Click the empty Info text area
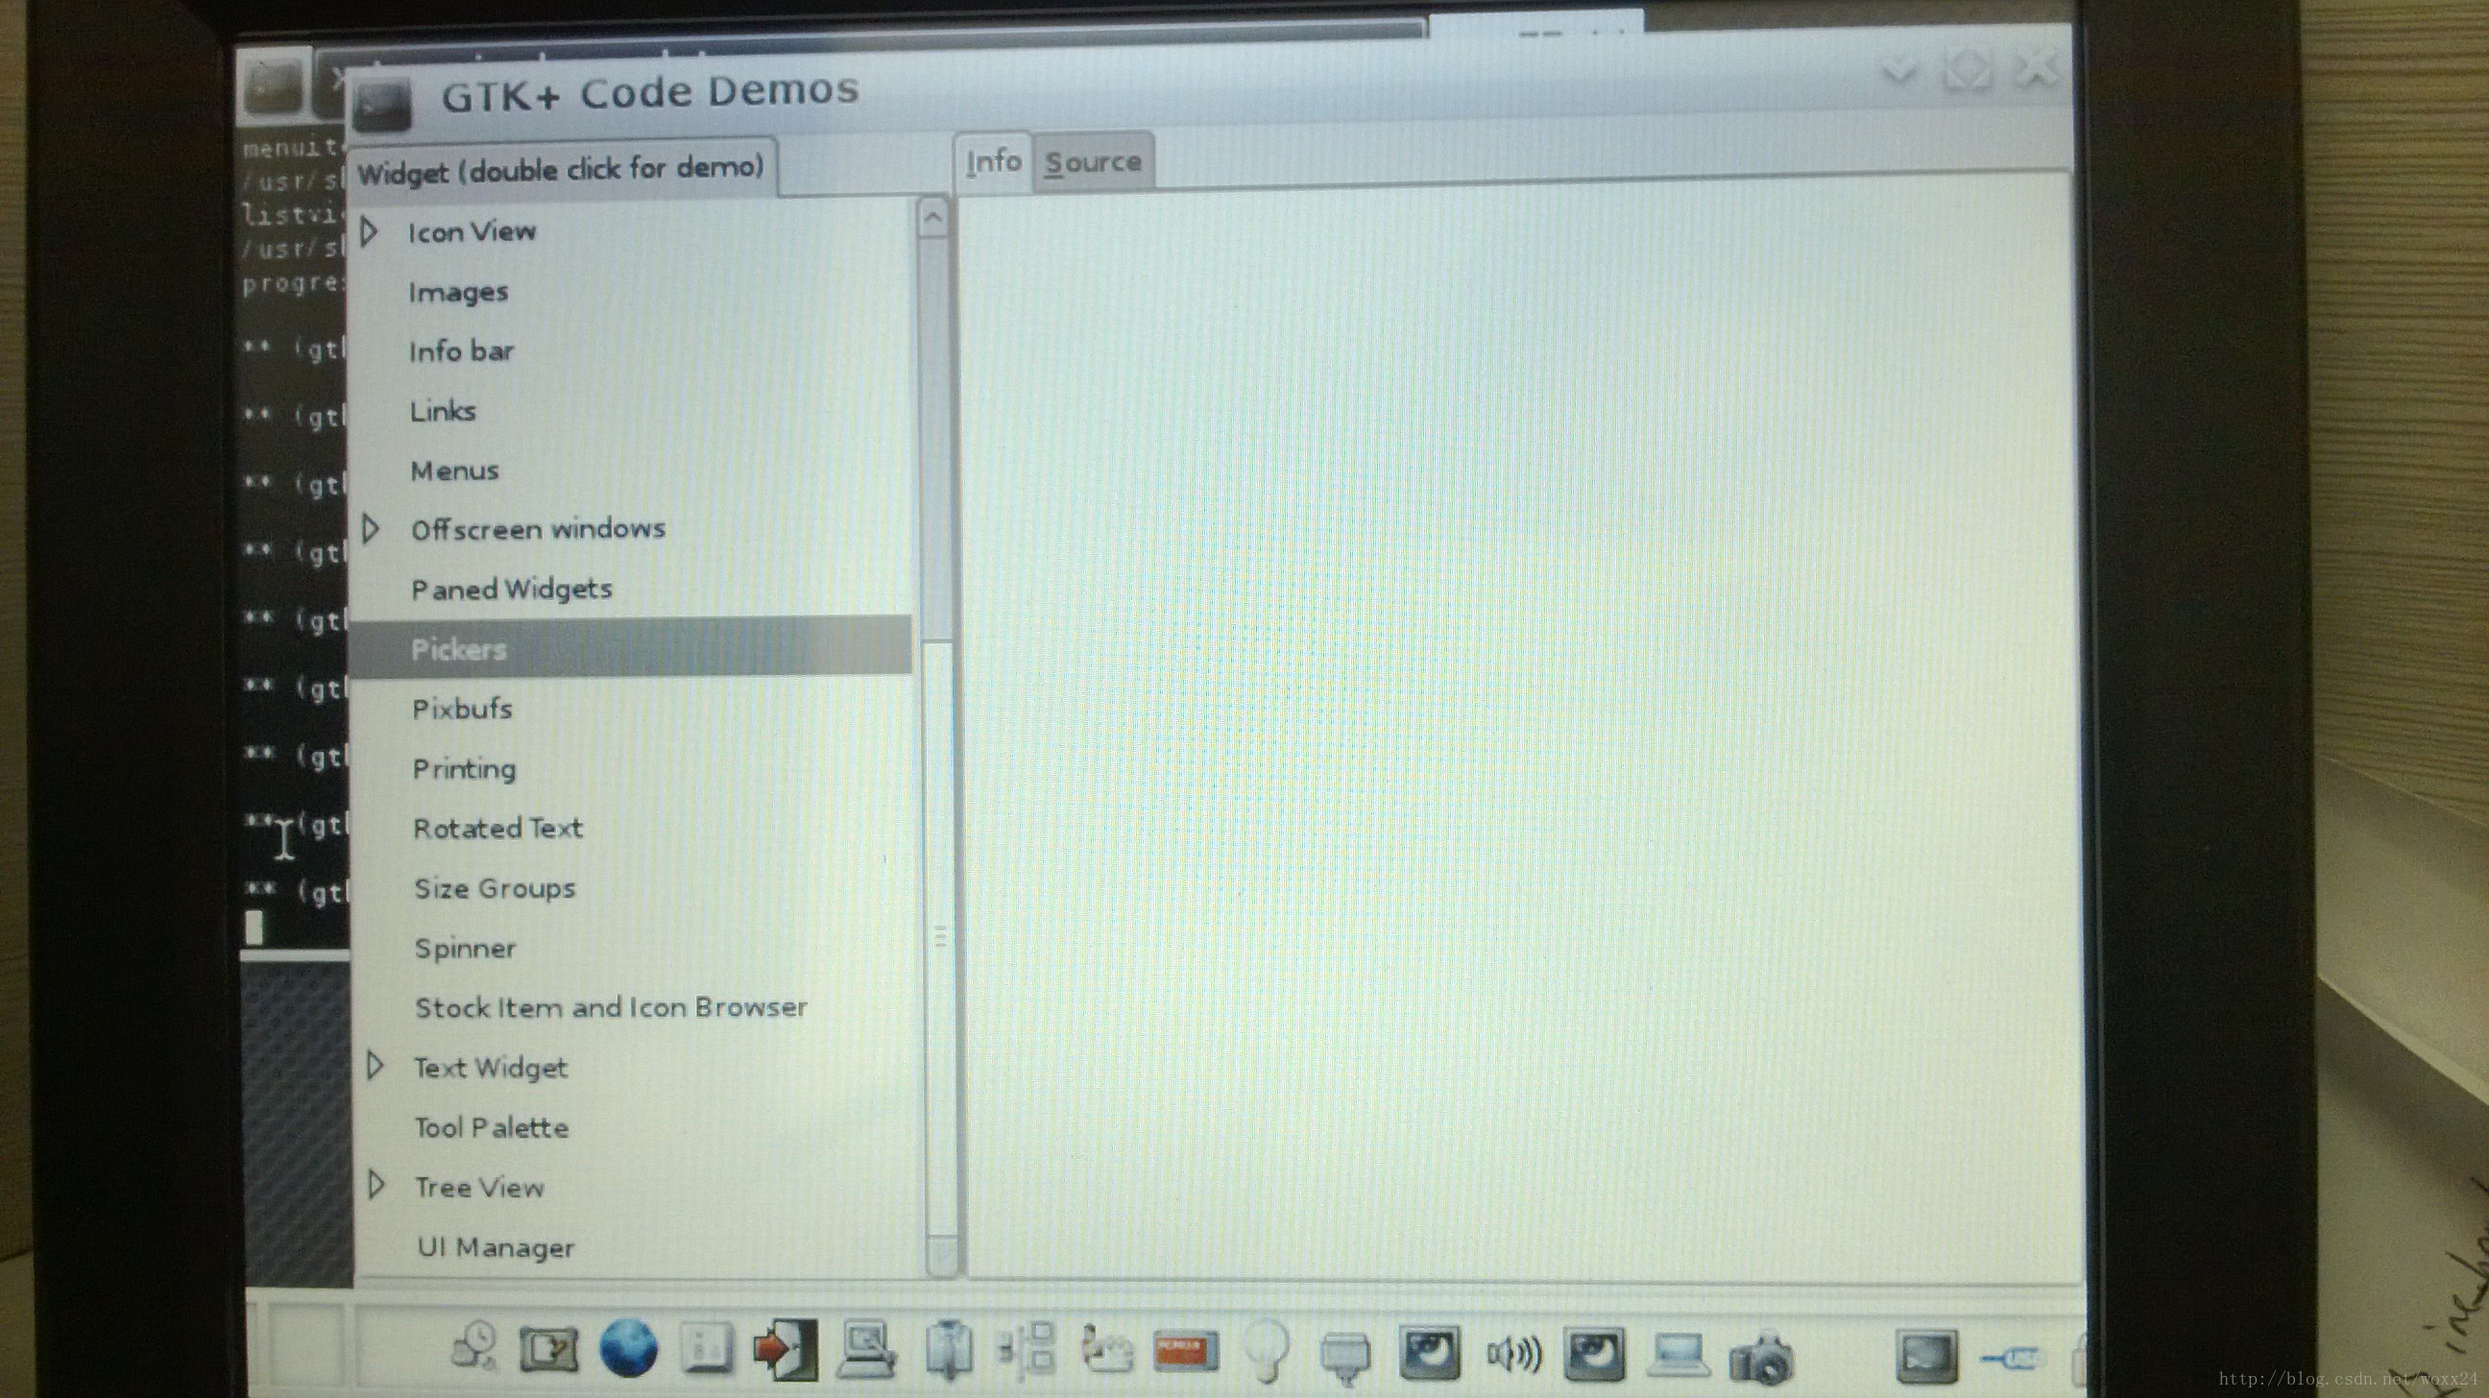Image resolution: width=2489 pixels, height=1398 pixels. pos(1517,730)
